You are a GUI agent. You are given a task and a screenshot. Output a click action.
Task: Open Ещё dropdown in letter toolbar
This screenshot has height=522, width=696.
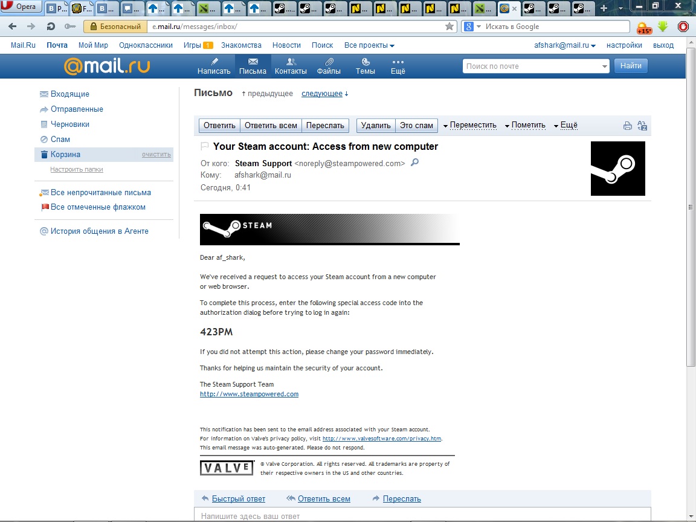pyautogui.click(x=565, y=125)
